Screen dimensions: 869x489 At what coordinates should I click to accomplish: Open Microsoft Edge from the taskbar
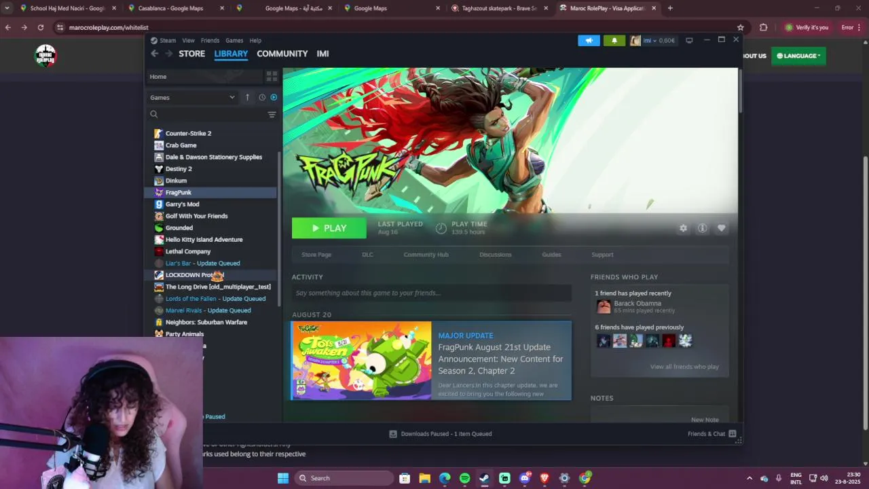445,478
